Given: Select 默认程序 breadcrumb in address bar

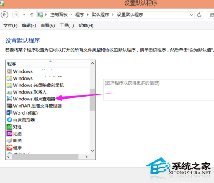Looking at the screenshot, I should 100,15.
